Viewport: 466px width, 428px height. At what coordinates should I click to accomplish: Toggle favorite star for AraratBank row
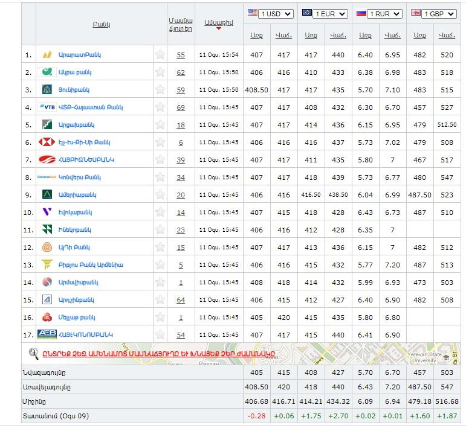(160, 55)
